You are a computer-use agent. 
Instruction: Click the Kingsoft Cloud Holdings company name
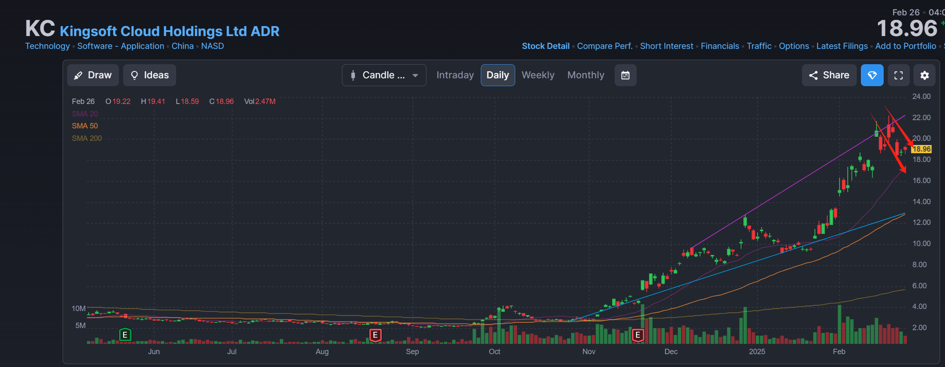pos(170,31)
